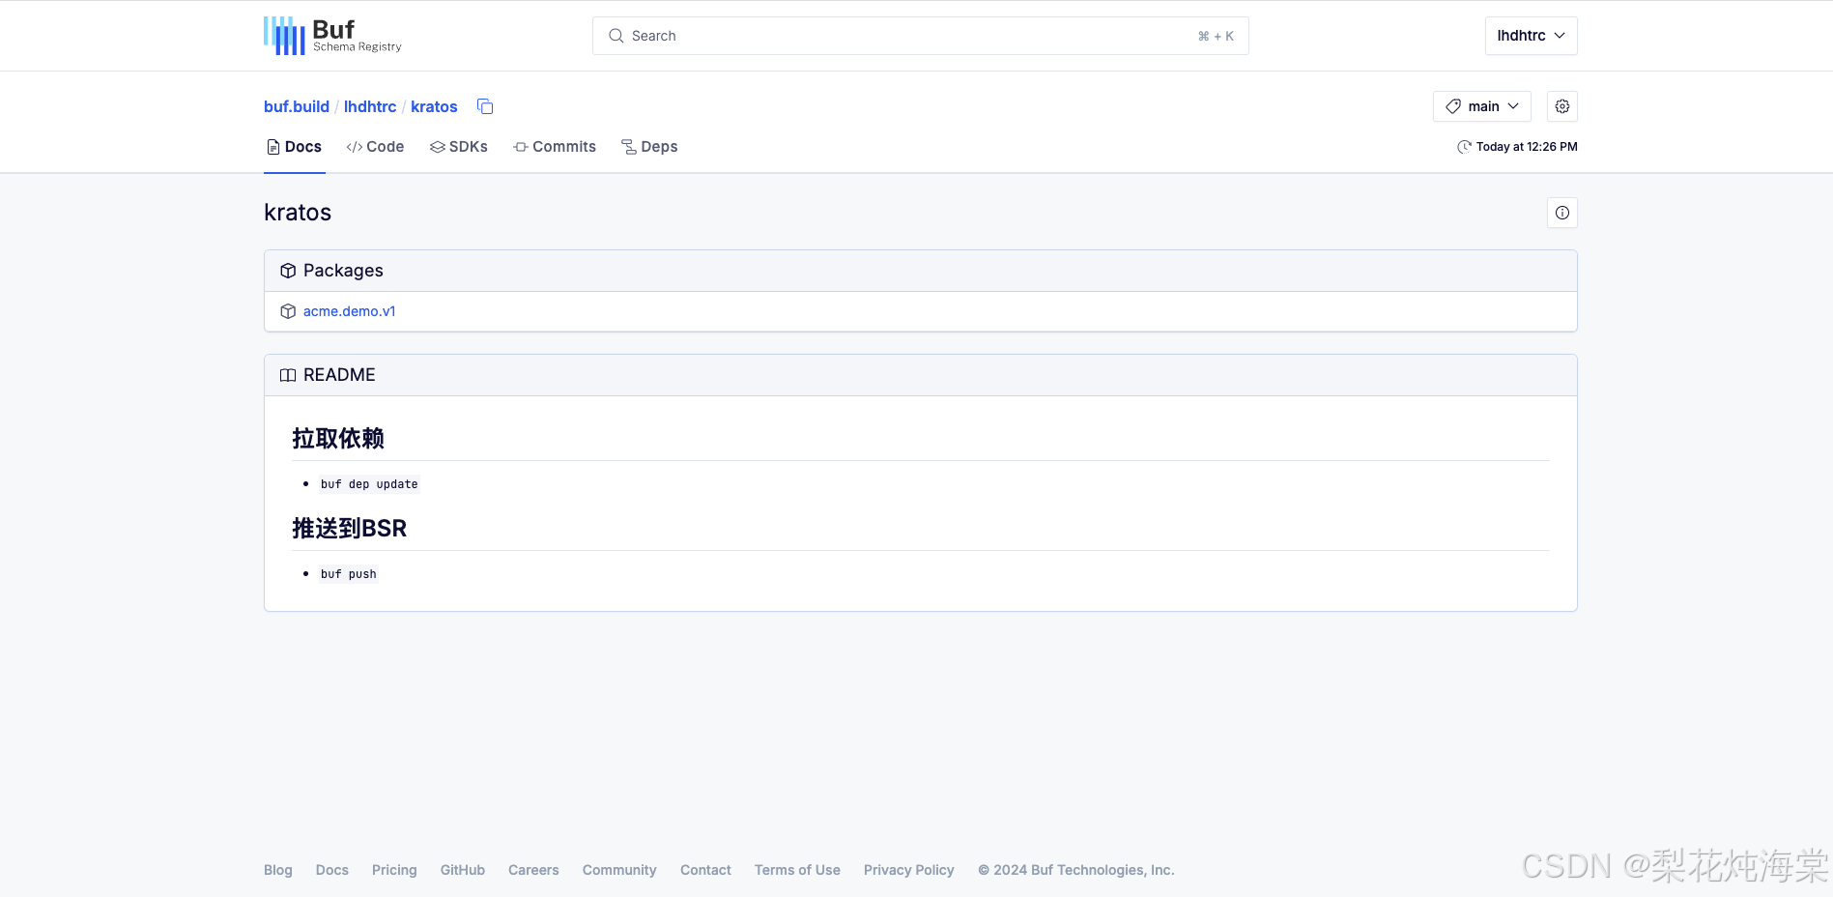The image size is (1833, 897).
Task: Click the Search input field
Action: [920, 36]
